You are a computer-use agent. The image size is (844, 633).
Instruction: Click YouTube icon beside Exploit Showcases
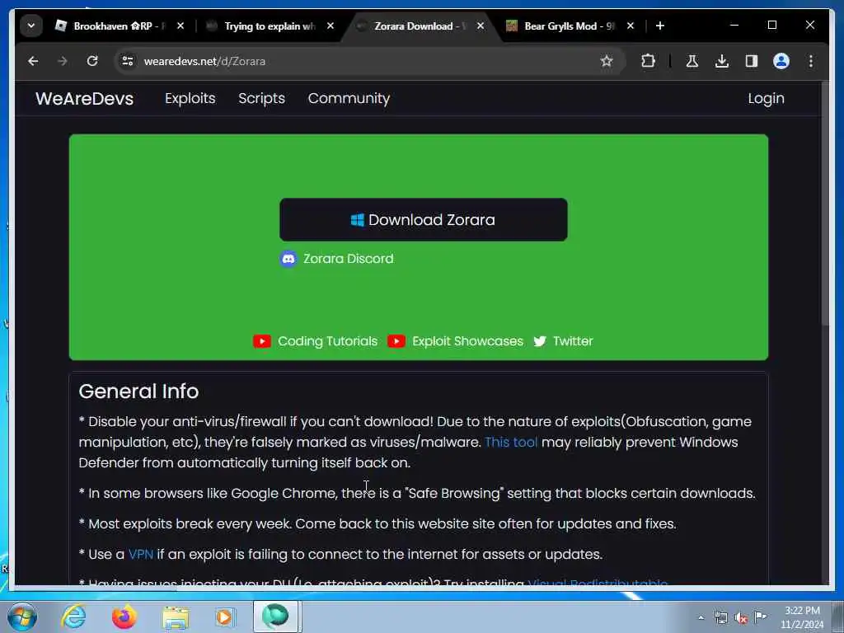[x=396, y=341]
